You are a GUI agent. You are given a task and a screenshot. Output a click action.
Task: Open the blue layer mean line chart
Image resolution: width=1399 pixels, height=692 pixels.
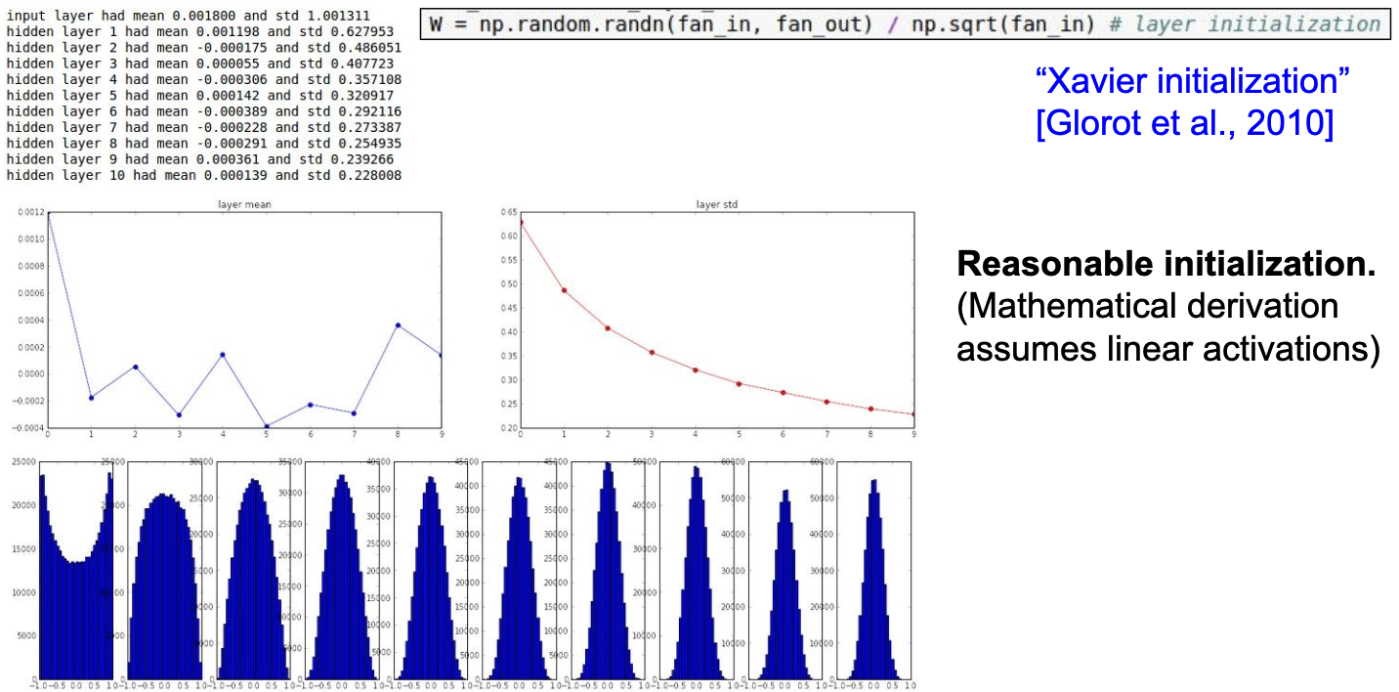(x=245, y=320)
